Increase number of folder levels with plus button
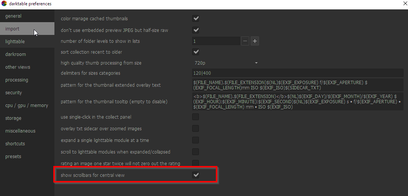The image size is (408, 196). click(x=255, y=41)
